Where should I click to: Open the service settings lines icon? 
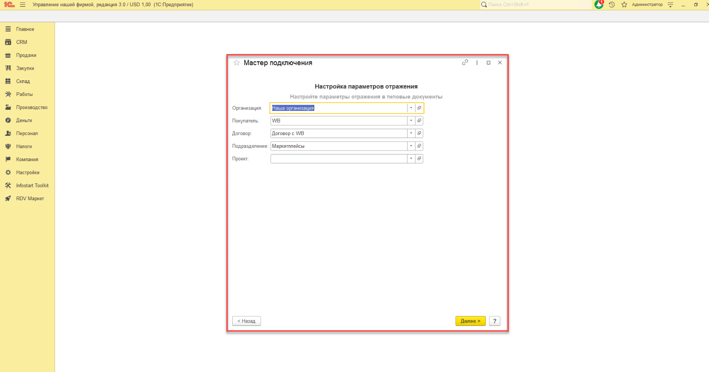coord(670,5)
